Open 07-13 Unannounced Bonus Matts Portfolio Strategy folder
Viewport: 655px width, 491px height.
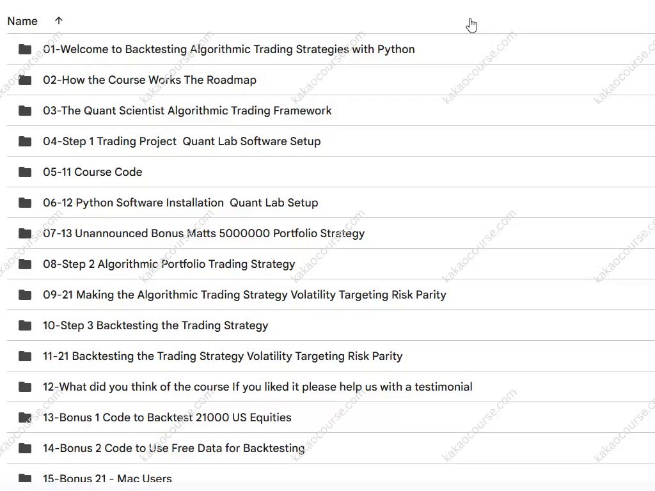203,233
